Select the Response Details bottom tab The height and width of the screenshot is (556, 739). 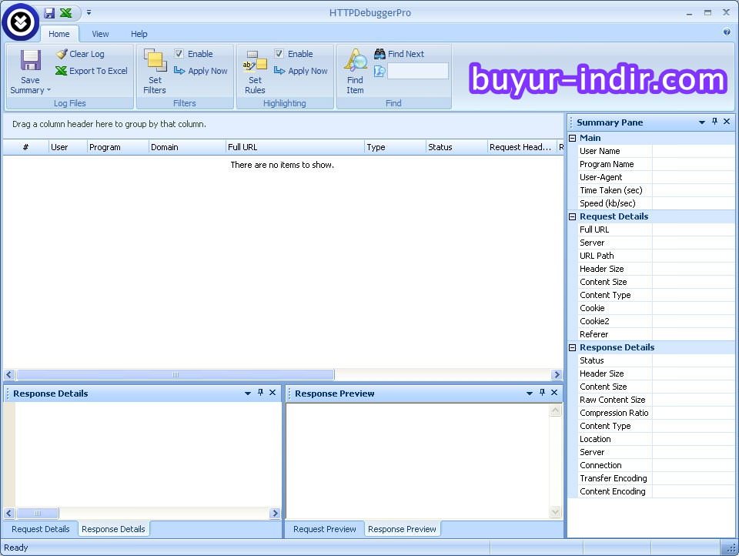coord(113,529)
